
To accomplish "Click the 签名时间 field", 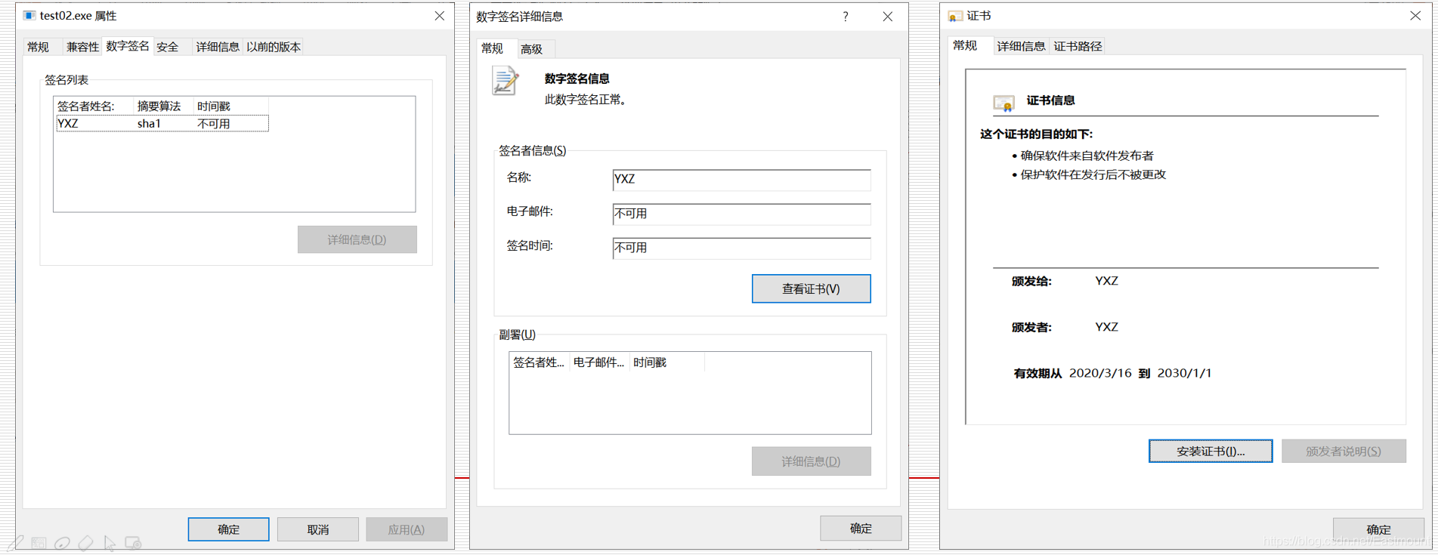I will point(741,248).
